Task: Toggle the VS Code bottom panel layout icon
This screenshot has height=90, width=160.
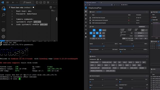Action: point(41,2)
